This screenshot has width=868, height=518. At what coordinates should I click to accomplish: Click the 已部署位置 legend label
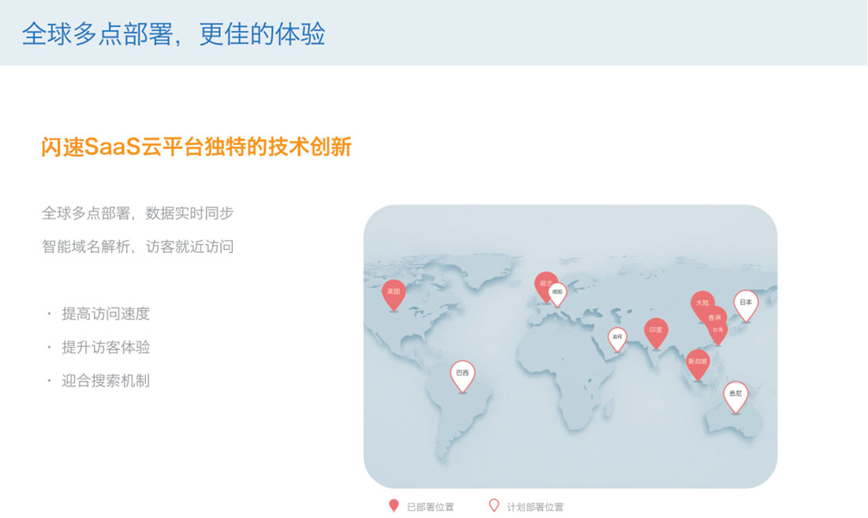(x=430, y=507)
